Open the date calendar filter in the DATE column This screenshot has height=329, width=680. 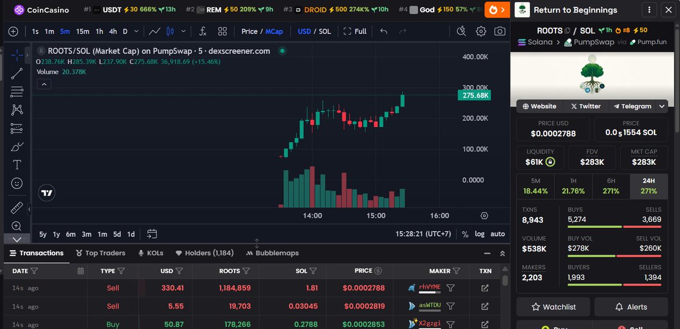80,271
